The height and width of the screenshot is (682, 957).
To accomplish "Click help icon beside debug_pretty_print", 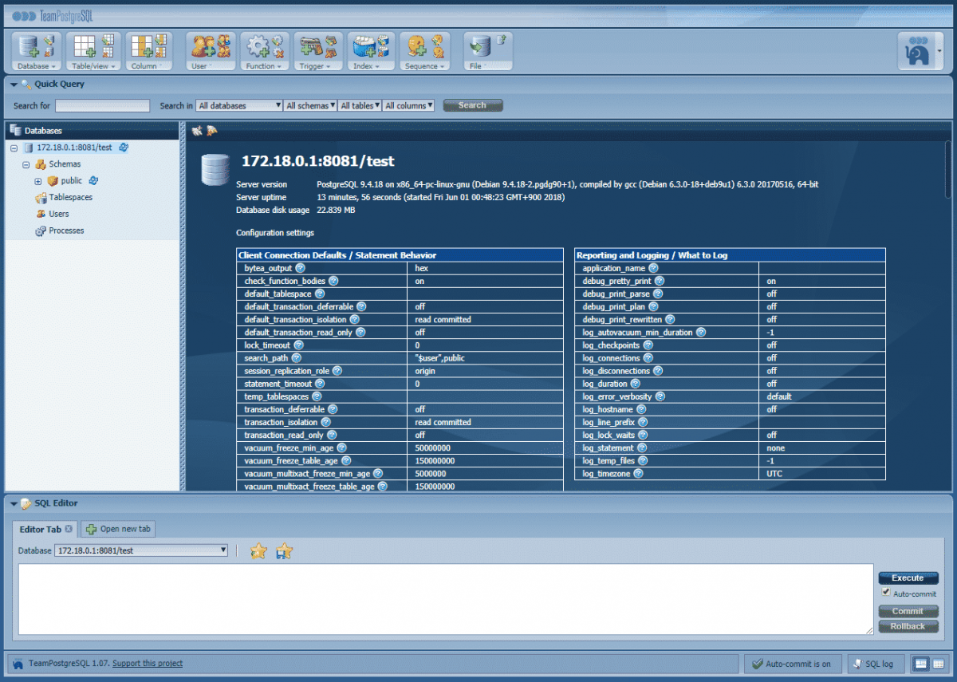I will click(660, 281).
